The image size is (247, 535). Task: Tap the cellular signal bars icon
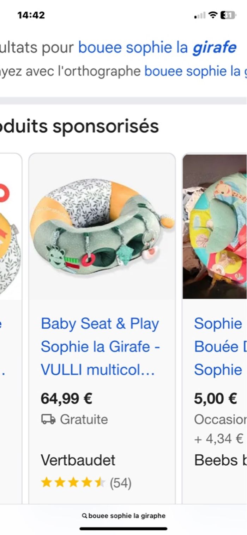pyautogui.click(x=200, y=15)
